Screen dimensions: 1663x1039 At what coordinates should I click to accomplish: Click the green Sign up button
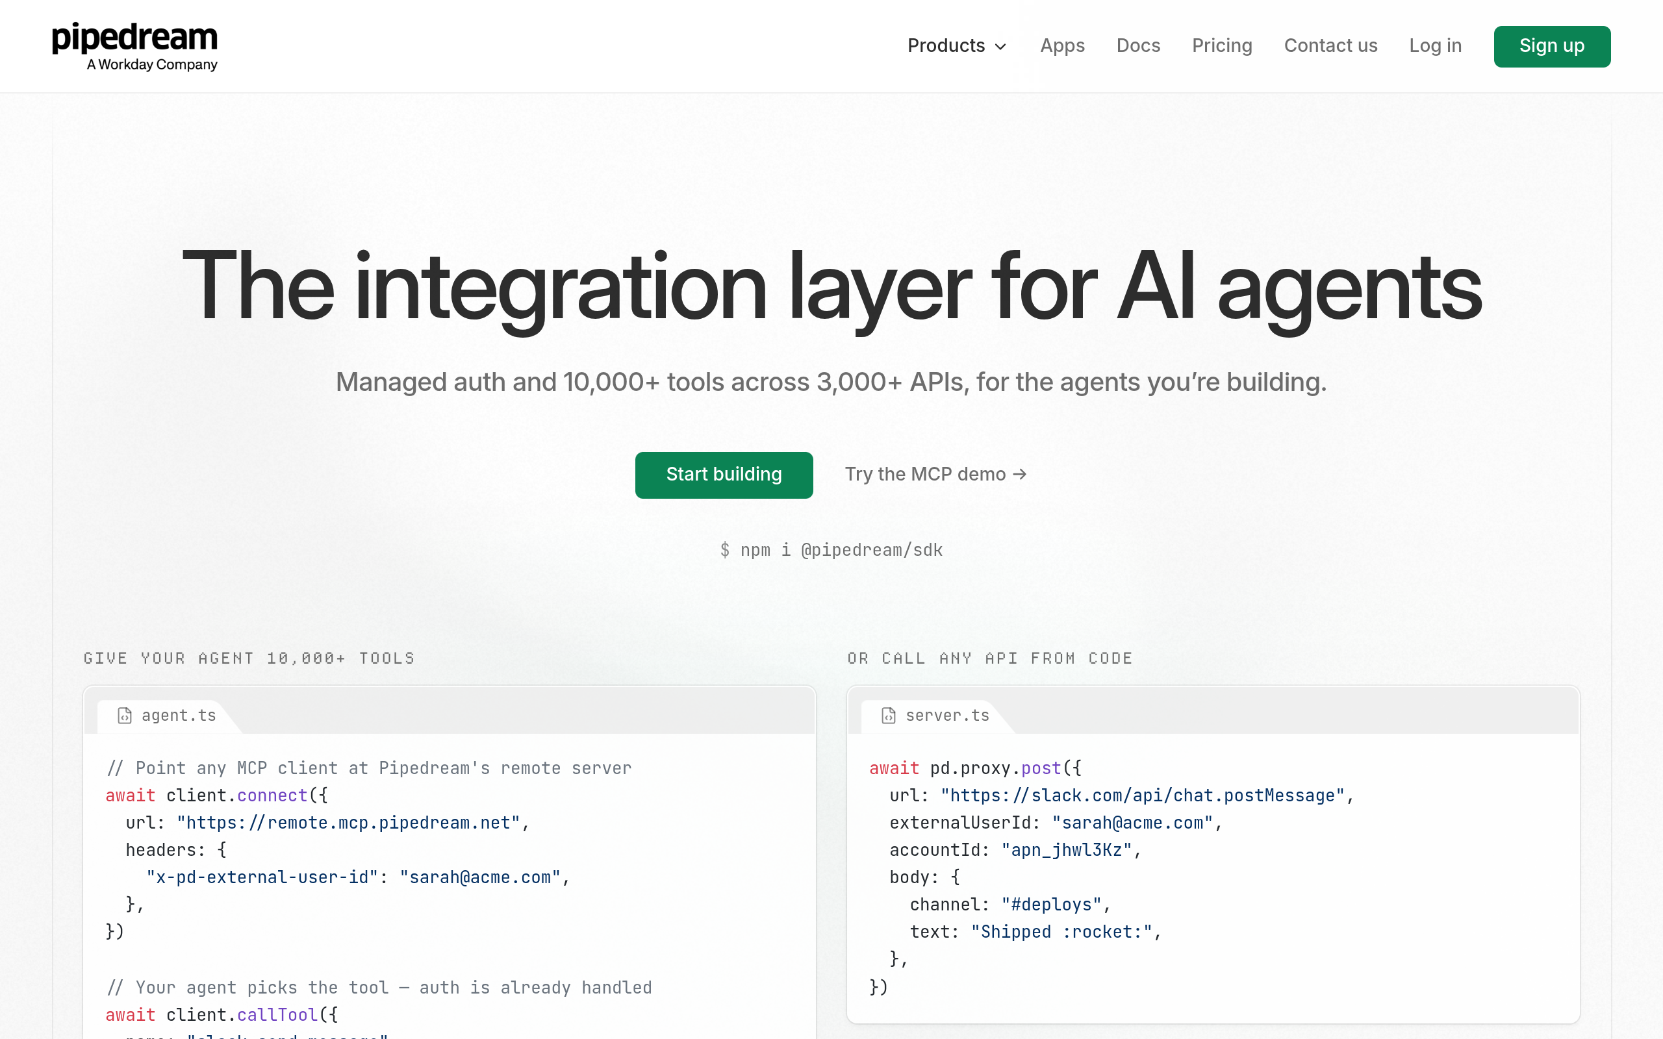coord(1552,46)
